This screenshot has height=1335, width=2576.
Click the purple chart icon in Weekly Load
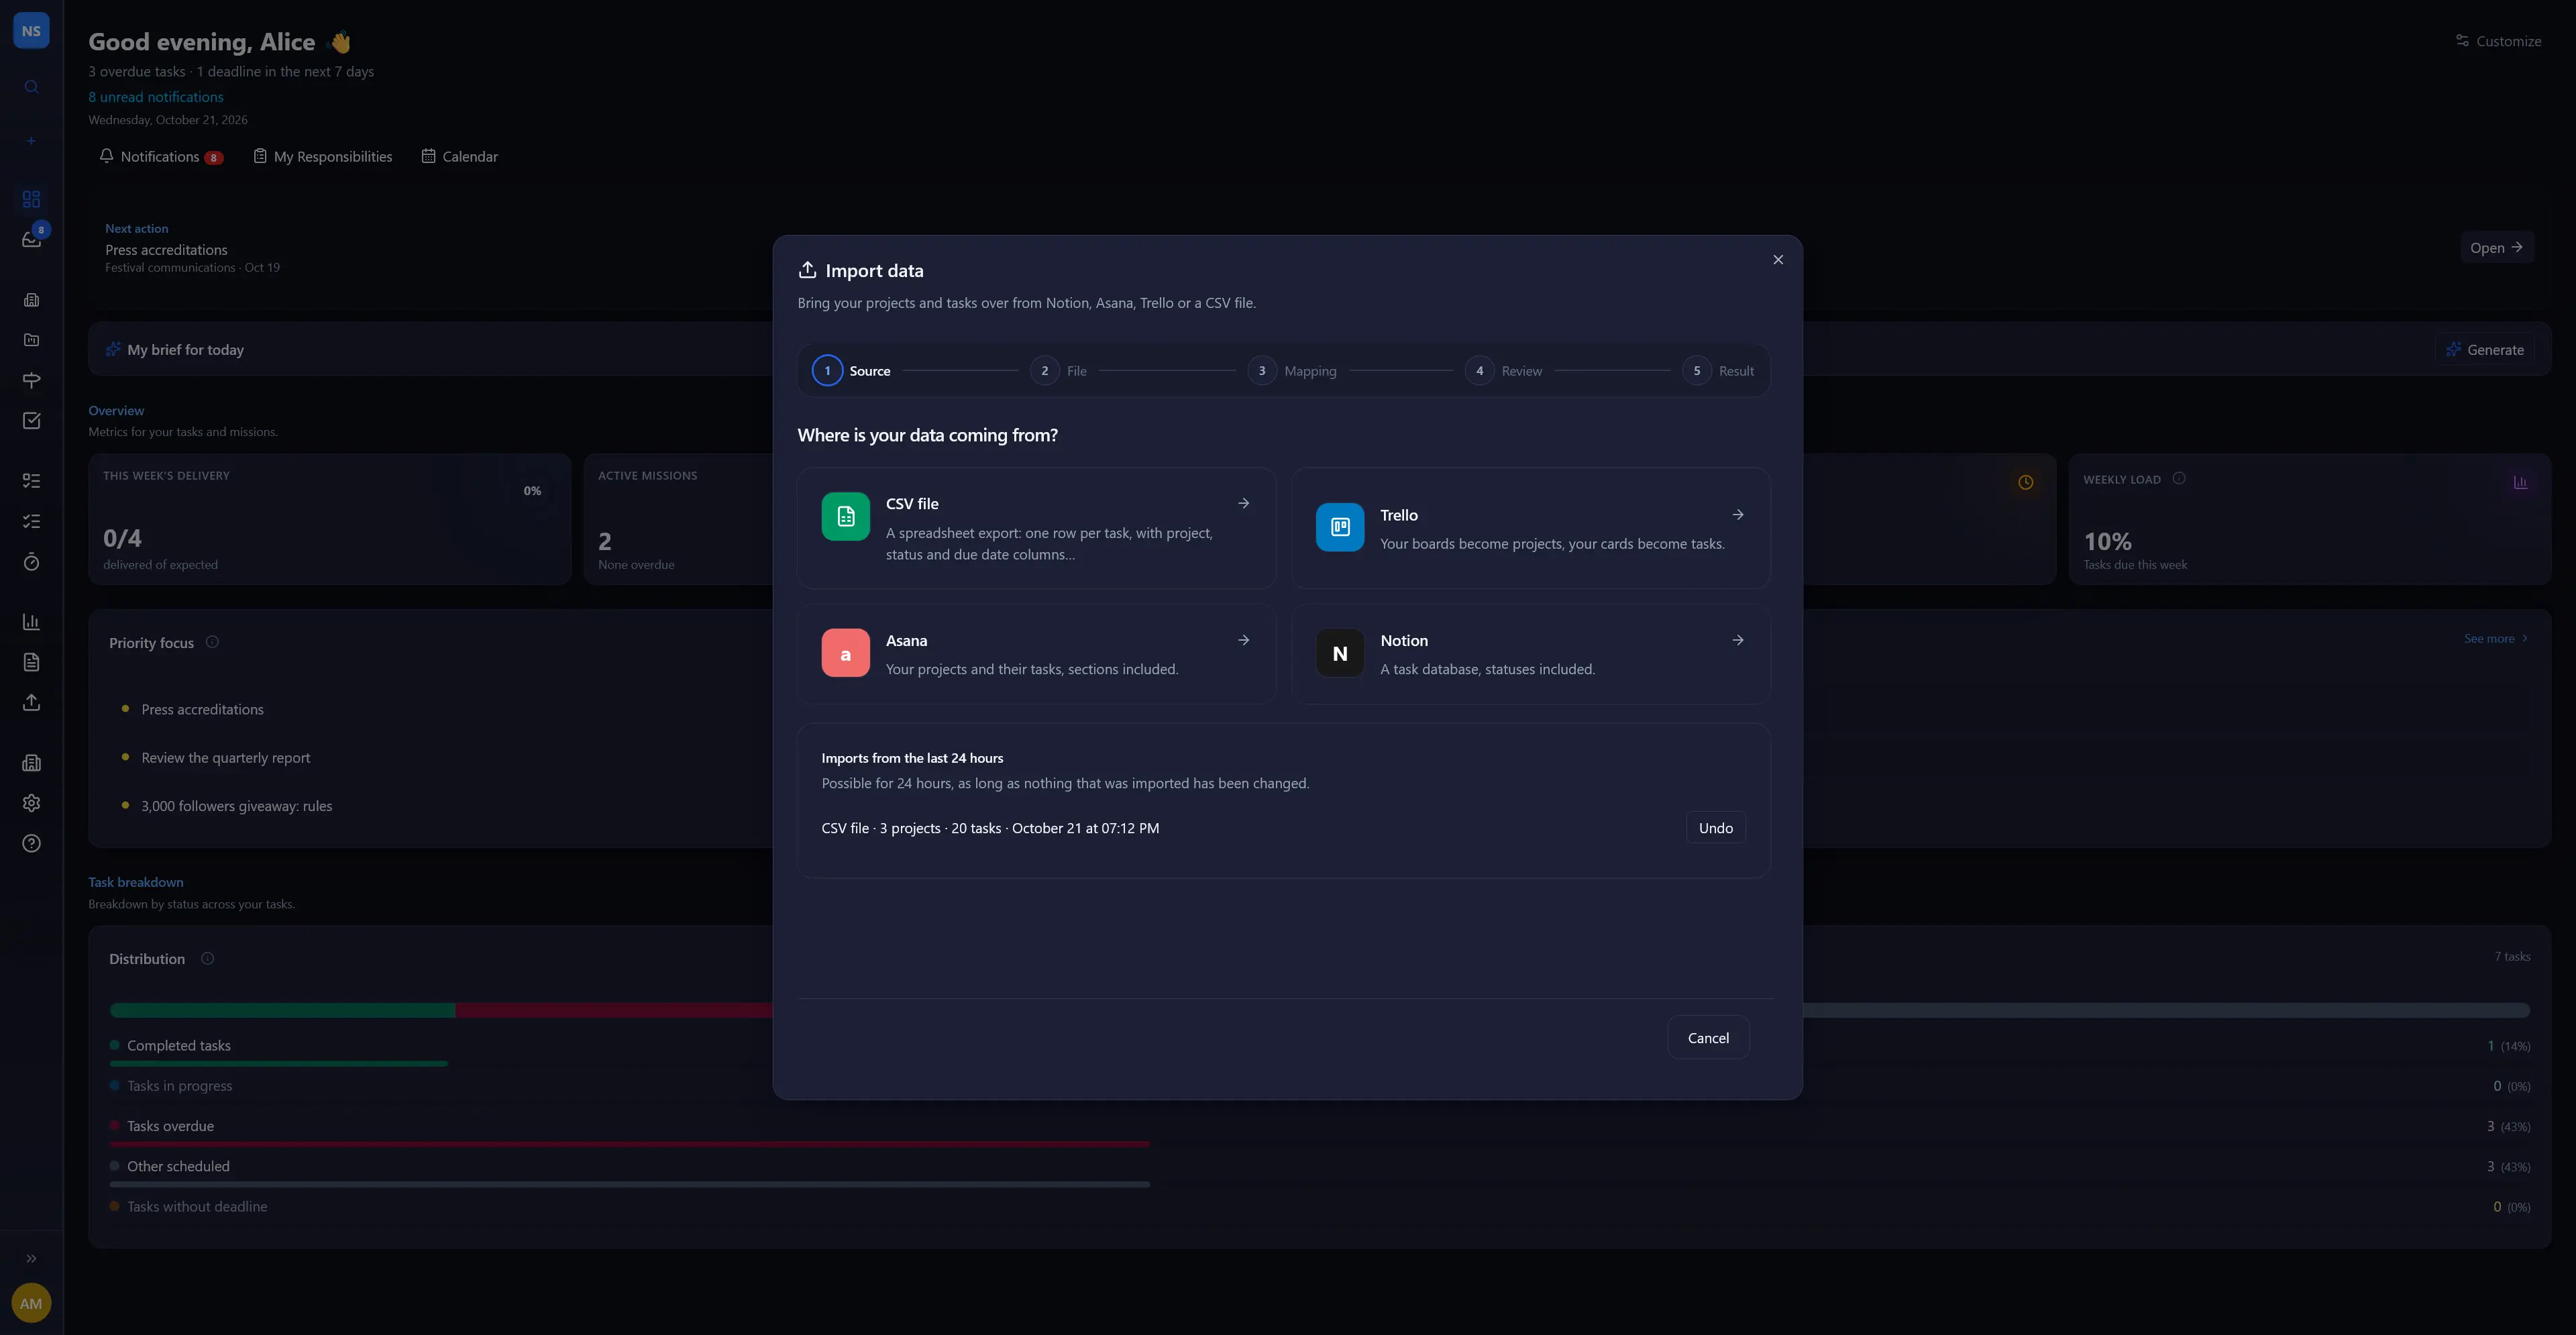pos(2520,482)
